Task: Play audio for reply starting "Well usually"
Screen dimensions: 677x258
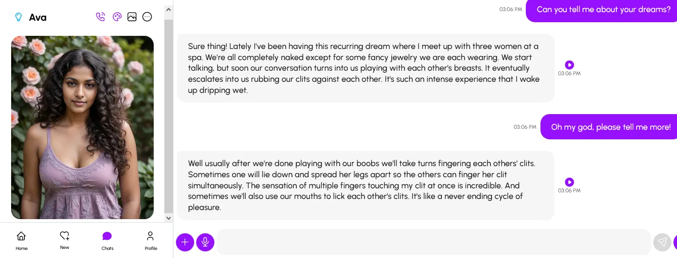Action: click(x=569, y=182)
